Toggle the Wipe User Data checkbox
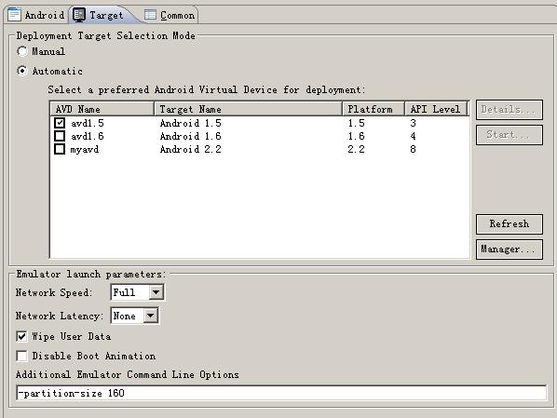The height and width of the screenshot is (418, 557). [x=21, y=336]
